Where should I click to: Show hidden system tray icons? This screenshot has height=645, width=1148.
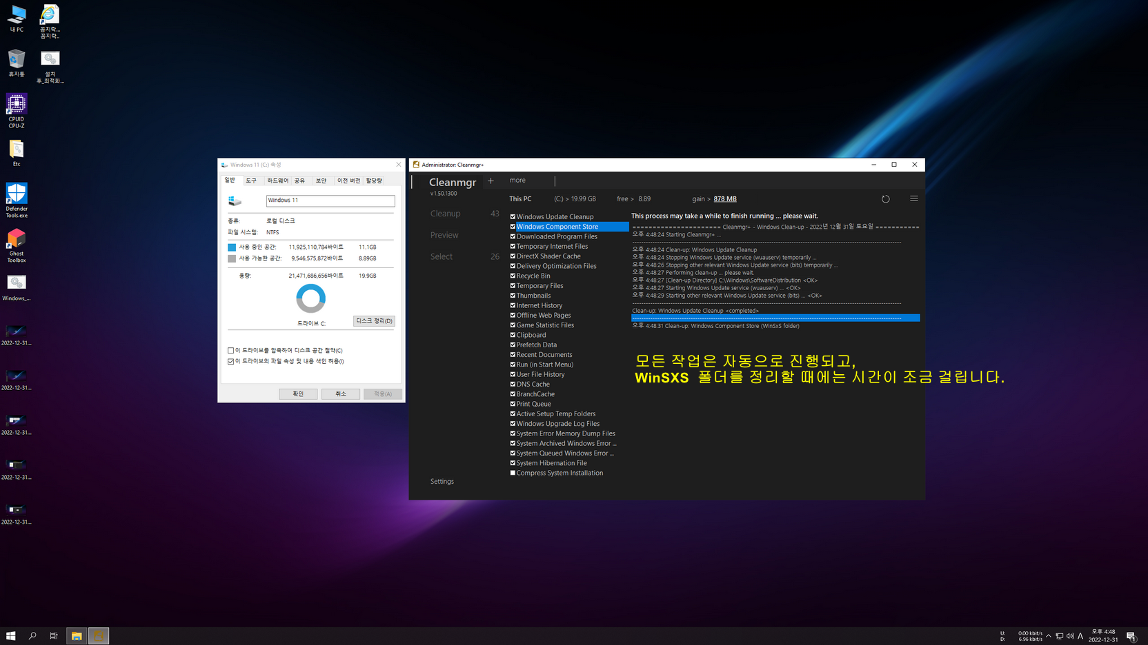[1049, 636]
